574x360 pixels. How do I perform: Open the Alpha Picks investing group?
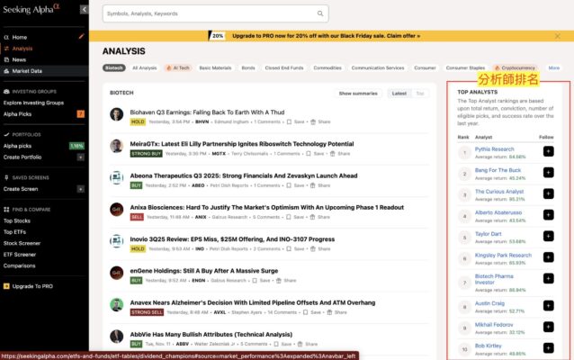pos(18,113)
